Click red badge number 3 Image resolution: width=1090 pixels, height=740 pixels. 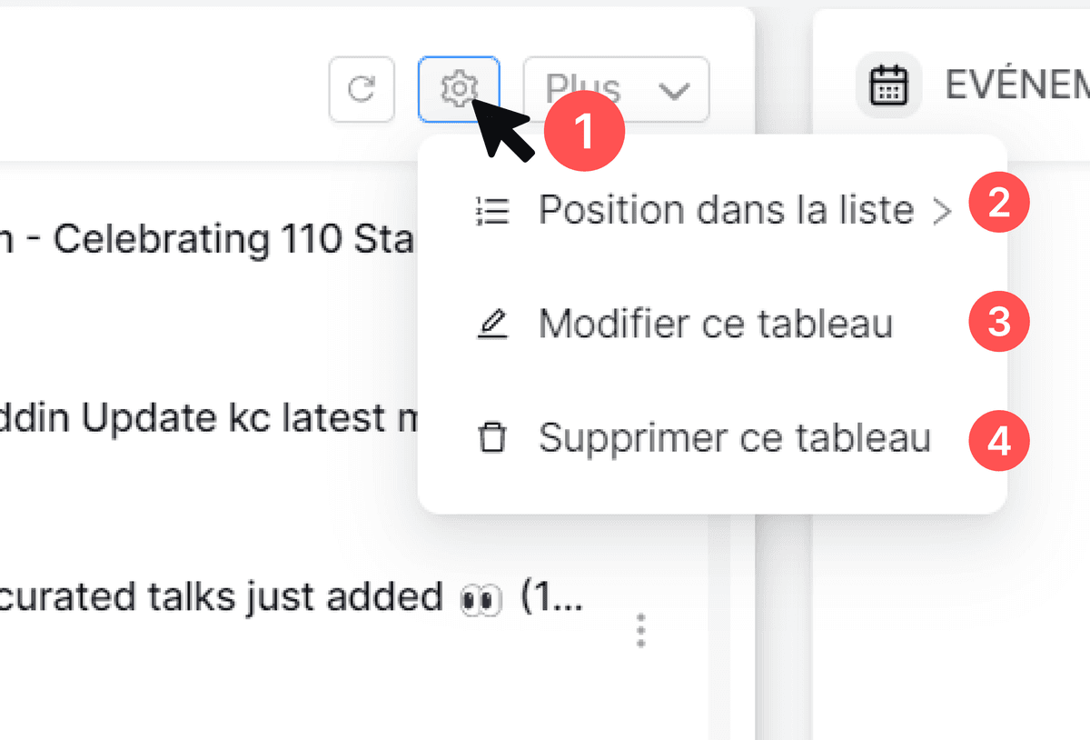click(998, 322)
